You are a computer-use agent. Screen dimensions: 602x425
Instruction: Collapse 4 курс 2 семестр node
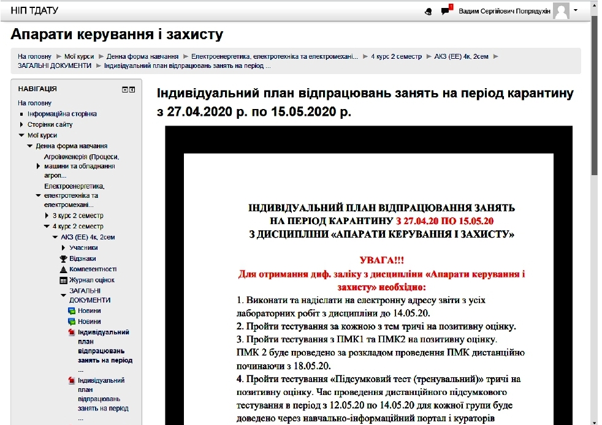pos(47,227)
